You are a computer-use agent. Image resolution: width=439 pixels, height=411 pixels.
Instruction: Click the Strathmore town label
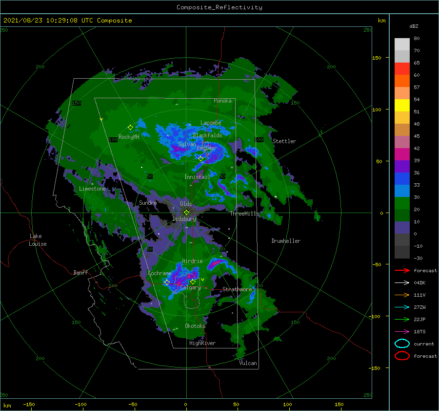pyautogui.click(x=237, y=289)
